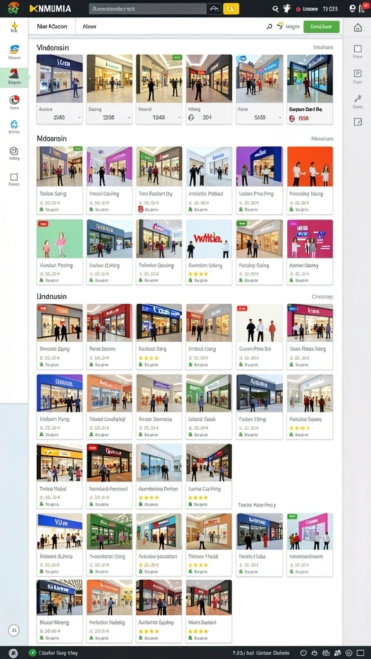
Task: Open the Wtitba storefront thumbnail
Action: click(x=209, y=238)
